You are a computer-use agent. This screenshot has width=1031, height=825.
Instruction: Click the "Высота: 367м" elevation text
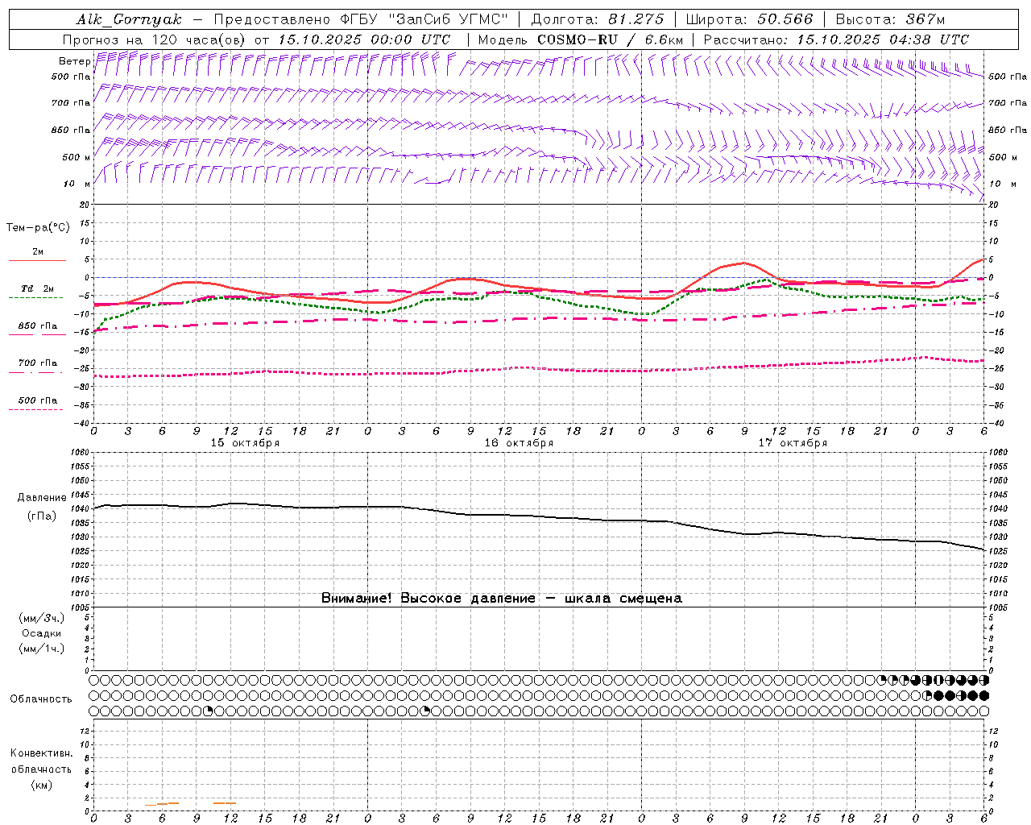pos(890,19)
